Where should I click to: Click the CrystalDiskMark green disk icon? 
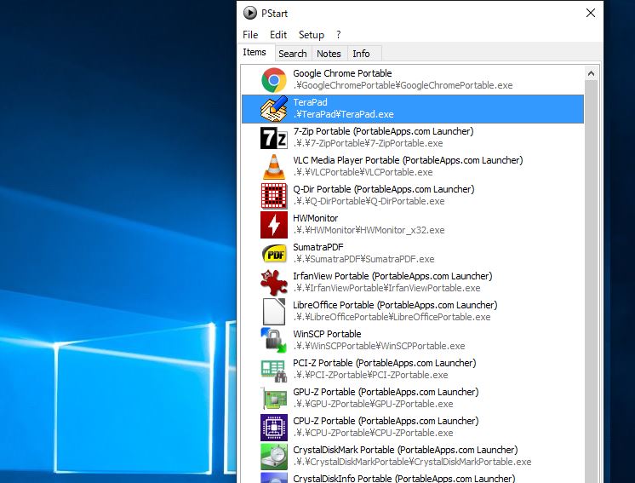click(x=274, y=457)
